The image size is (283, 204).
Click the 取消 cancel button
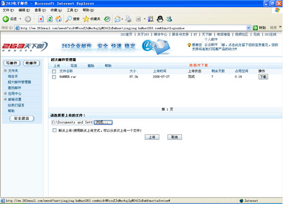[x=175, y=137]
